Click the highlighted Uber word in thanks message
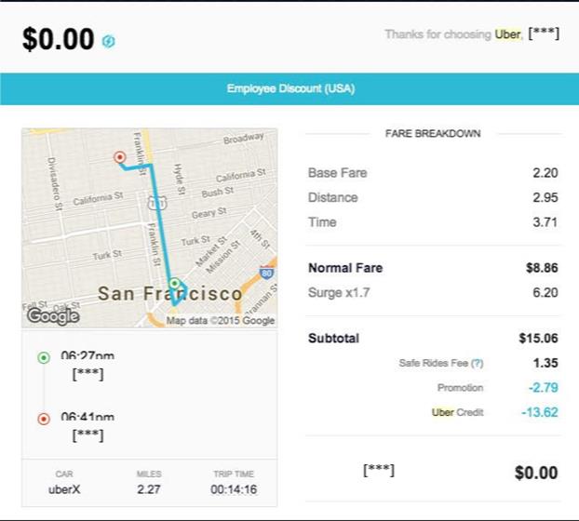 click(507, 34)
